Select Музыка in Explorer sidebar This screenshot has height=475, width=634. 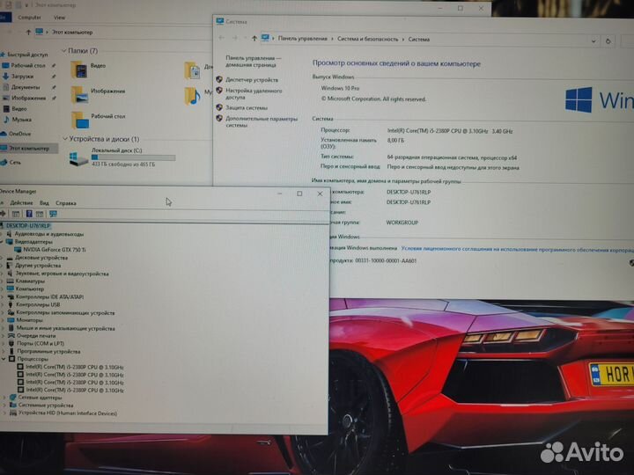click(18, 120)
